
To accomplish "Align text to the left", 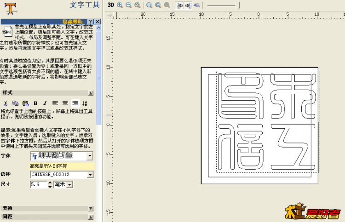I will point(55,103).
